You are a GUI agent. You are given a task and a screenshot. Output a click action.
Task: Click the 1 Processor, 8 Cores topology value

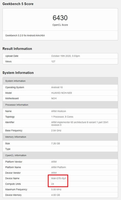(x=62, y=117)
